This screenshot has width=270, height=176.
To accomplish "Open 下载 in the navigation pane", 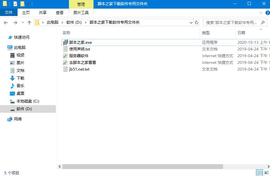I will (x=20, y=78).
